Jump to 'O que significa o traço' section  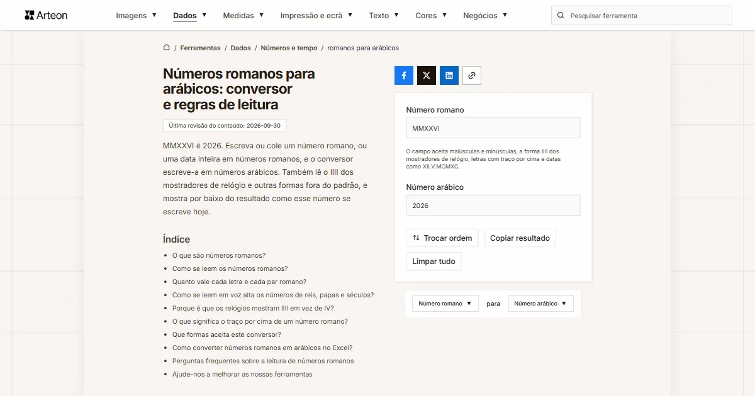pyautogui.click(x=260, y=321)
